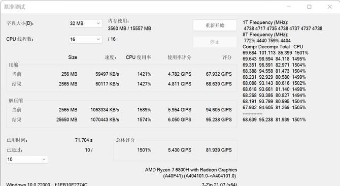The width and height of the screenshot is (340, 186).
Task: Click compression current CPU usage 1421%
Action: [144, 74]
